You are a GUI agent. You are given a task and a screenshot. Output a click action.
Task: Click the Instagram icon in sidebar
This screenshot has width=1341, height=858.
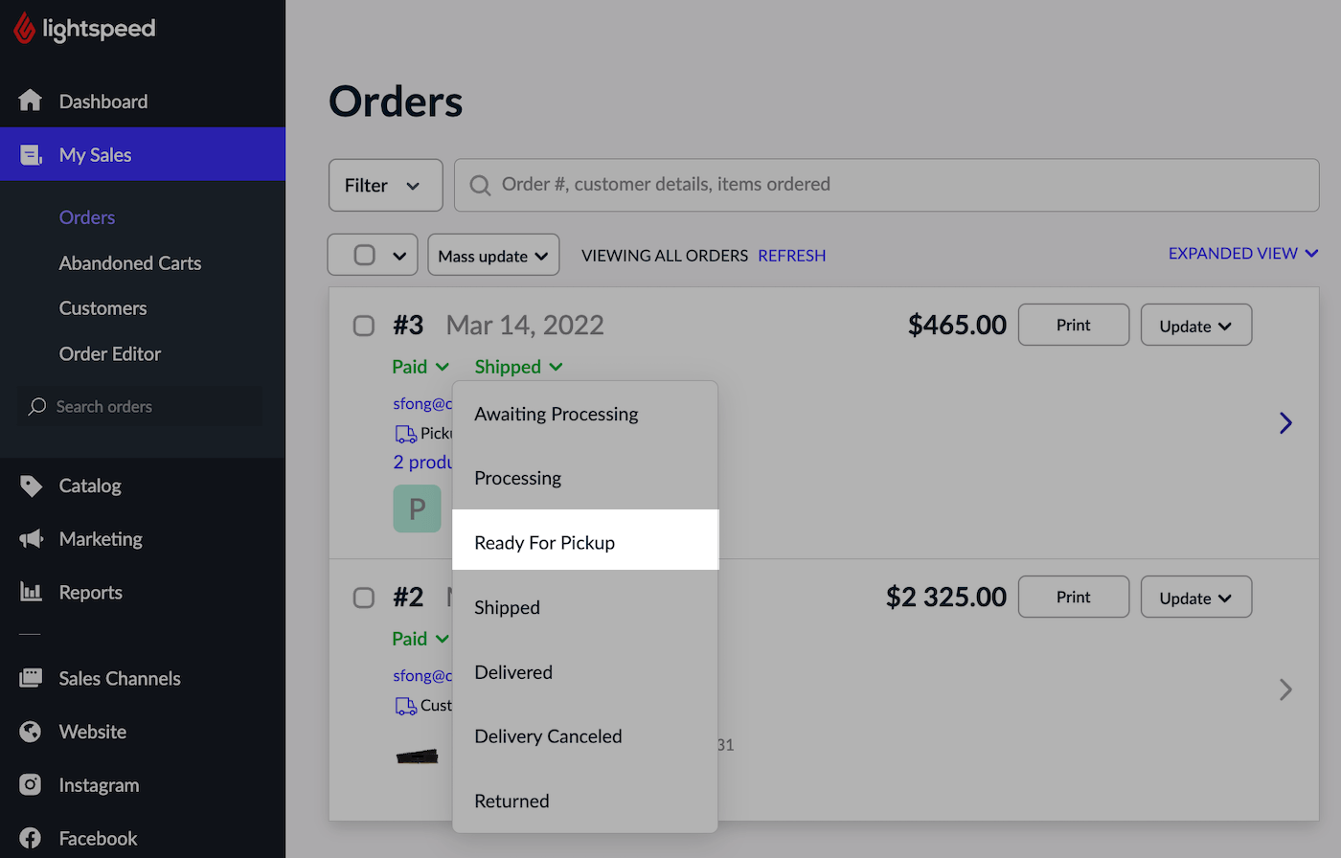click(31, 785)
